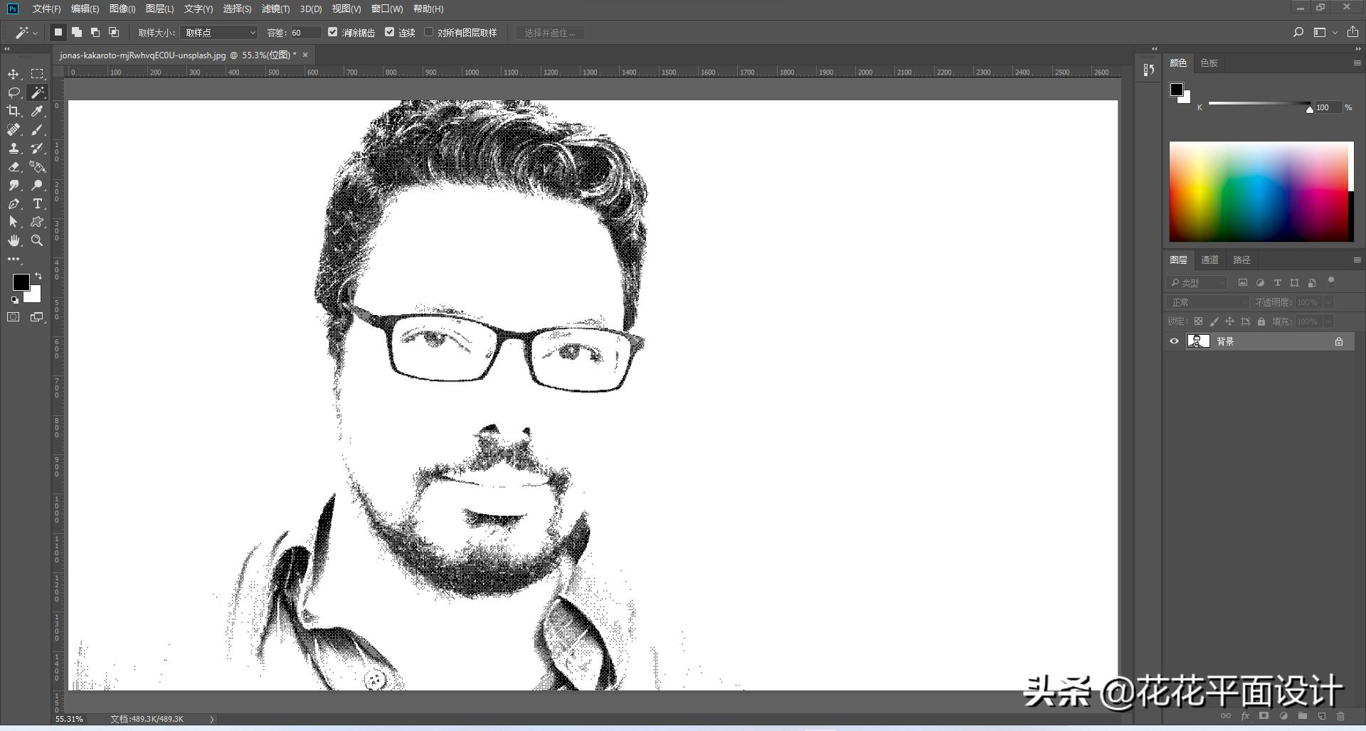The height and width of the screenshot is (731, 1366).
Task: Hide the 背景 layer with eye icon
Action: point(1174,341)
